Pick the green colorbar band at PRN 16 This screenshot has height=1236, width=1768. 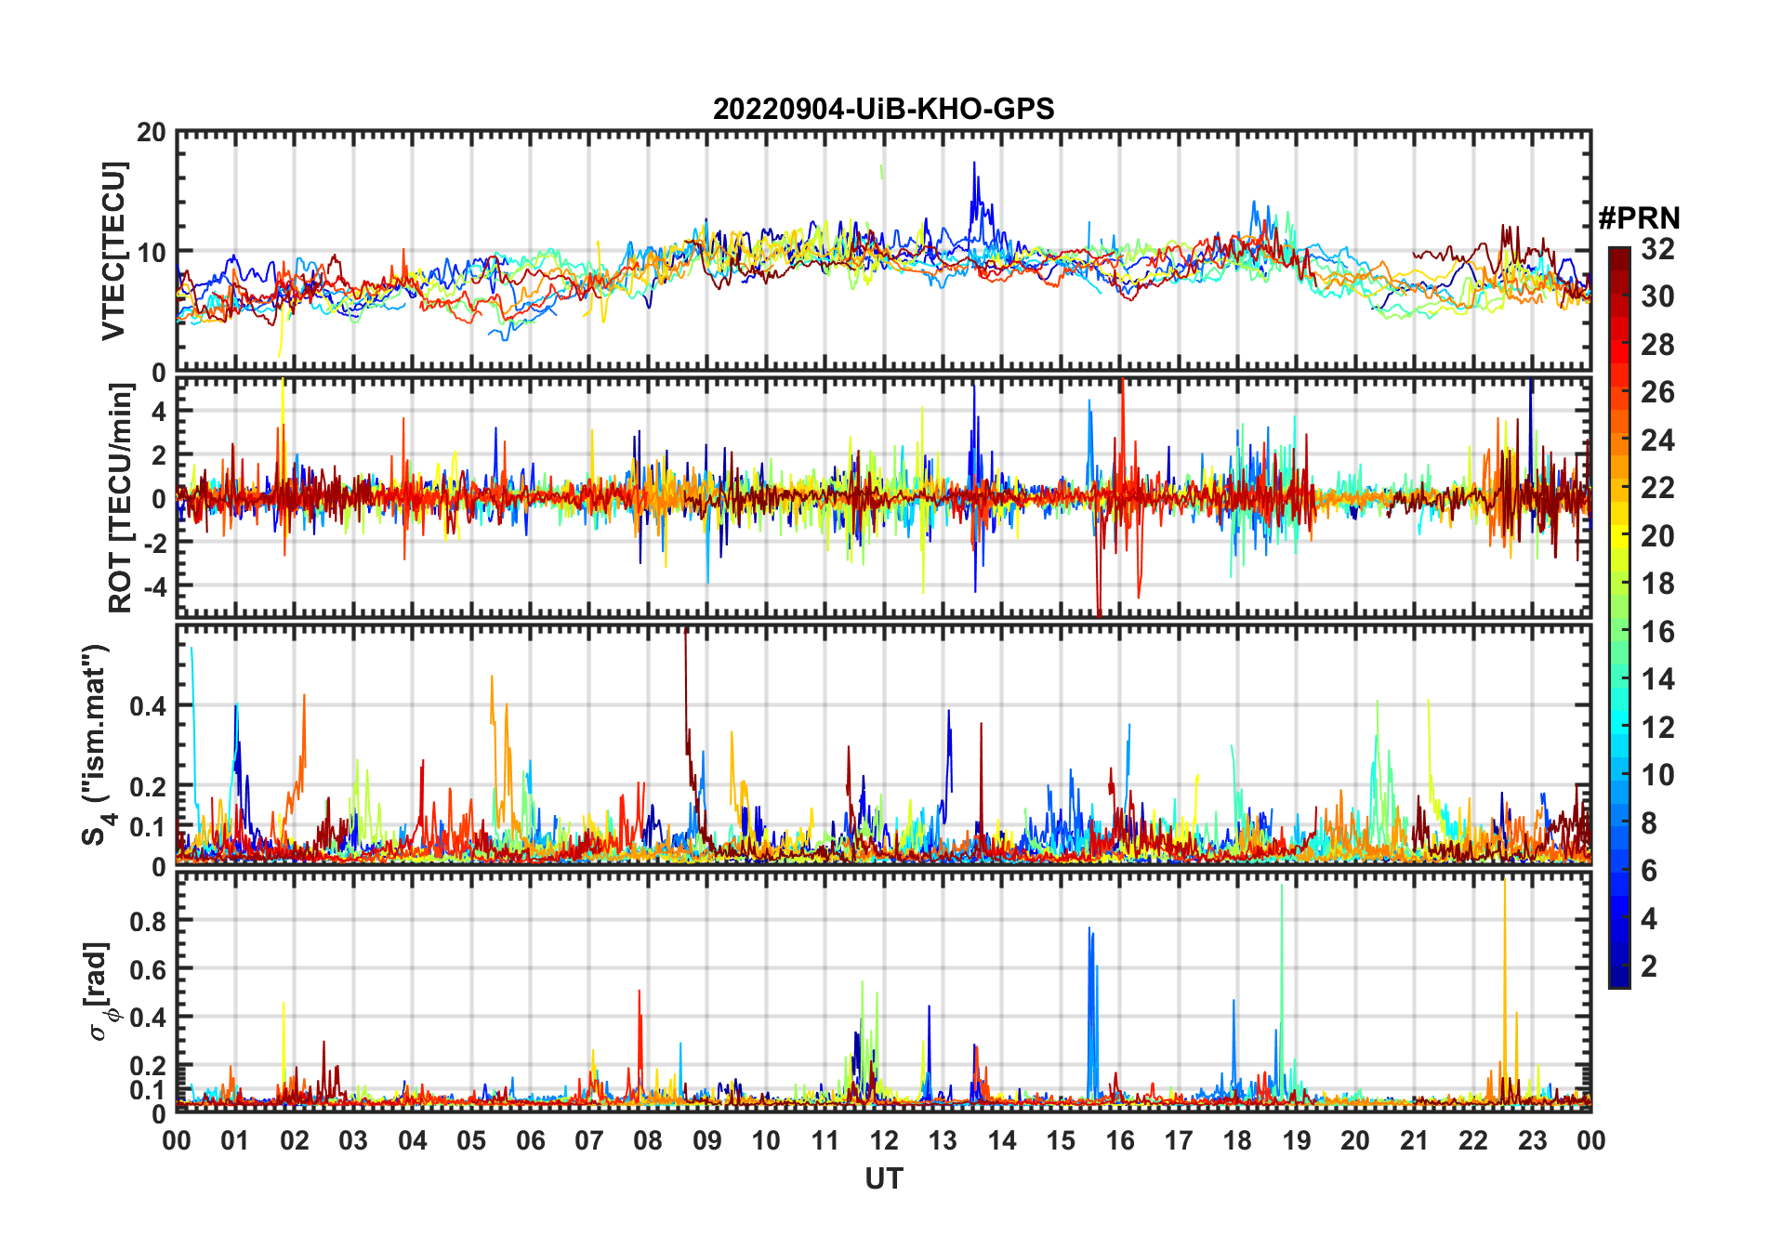pyautogui.click(x=1619, y=632)
